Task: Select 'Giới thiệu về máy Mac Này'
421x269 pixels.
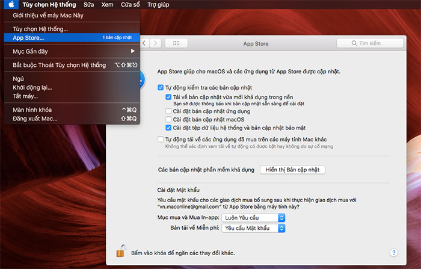Action: click(x=72, y=15)
